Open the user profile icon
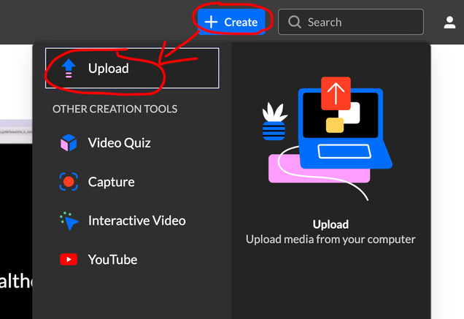 click(450, 22)
